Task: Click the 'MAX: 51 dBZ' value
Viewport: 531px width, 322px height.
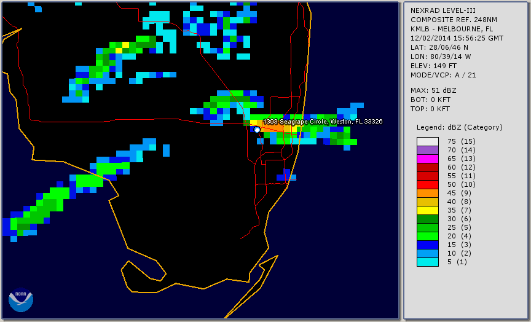Action: coord(433,90)
